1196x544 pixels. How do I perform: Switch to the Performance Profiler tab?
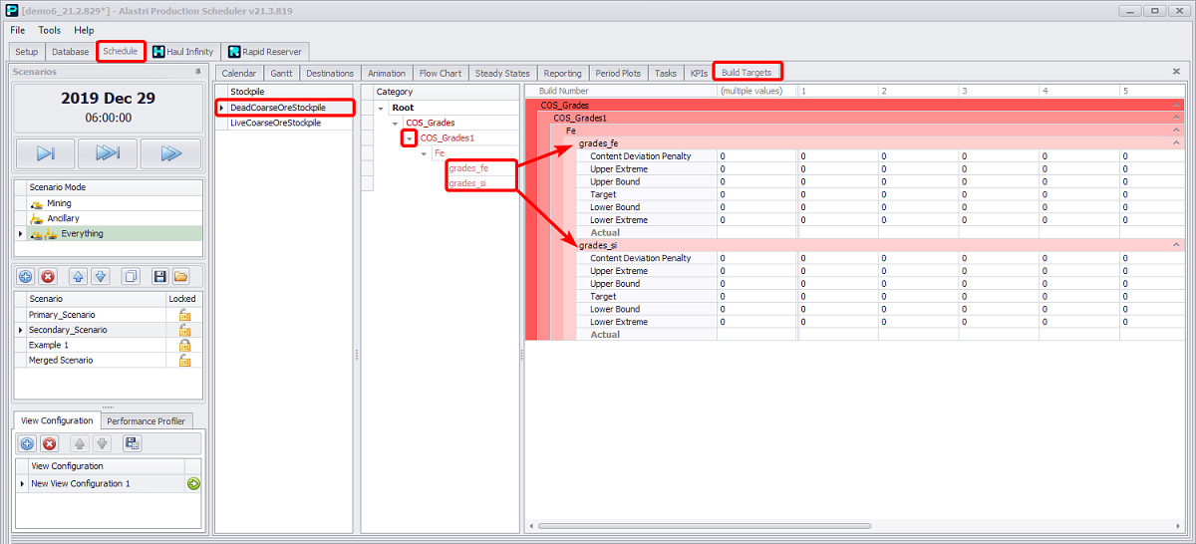pos(146,420)
